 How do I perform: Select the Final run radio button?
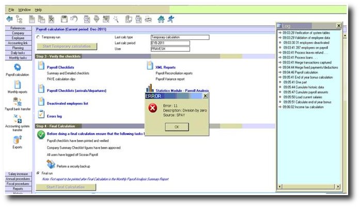[38, 173]
